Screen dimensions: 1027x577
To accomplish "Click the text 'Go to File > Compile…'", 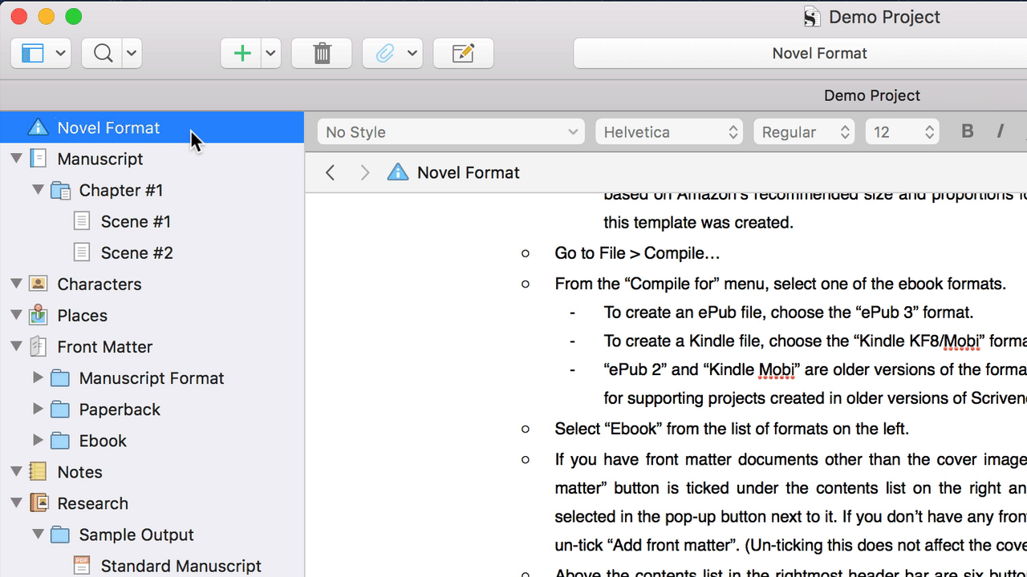I will coord(637,254).
